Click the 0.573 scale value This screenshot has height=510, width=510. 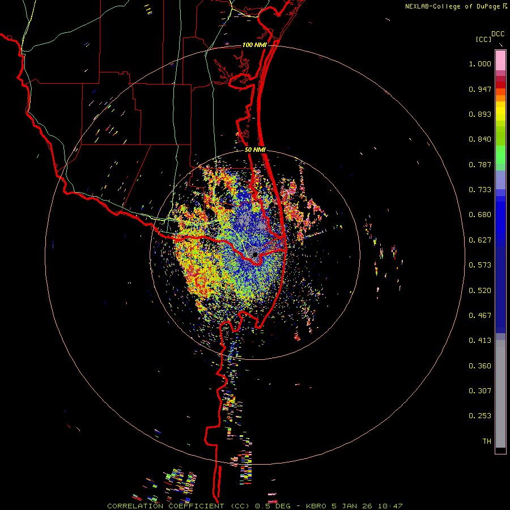(x=480, y=265)
